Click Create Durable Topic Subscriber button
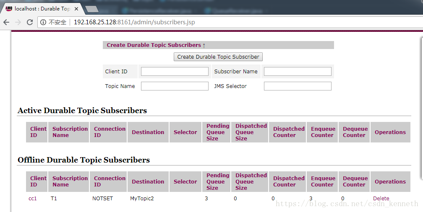423x212 pixels. pyautogui.click(x=218, y=57)
